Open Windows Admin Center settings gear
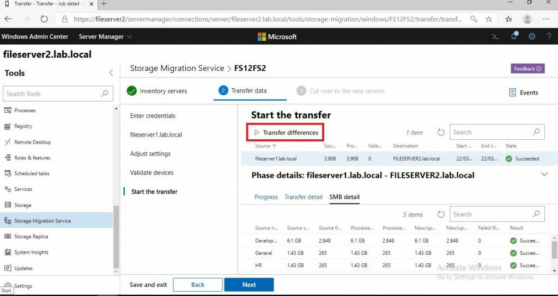 tap(532, 36)
